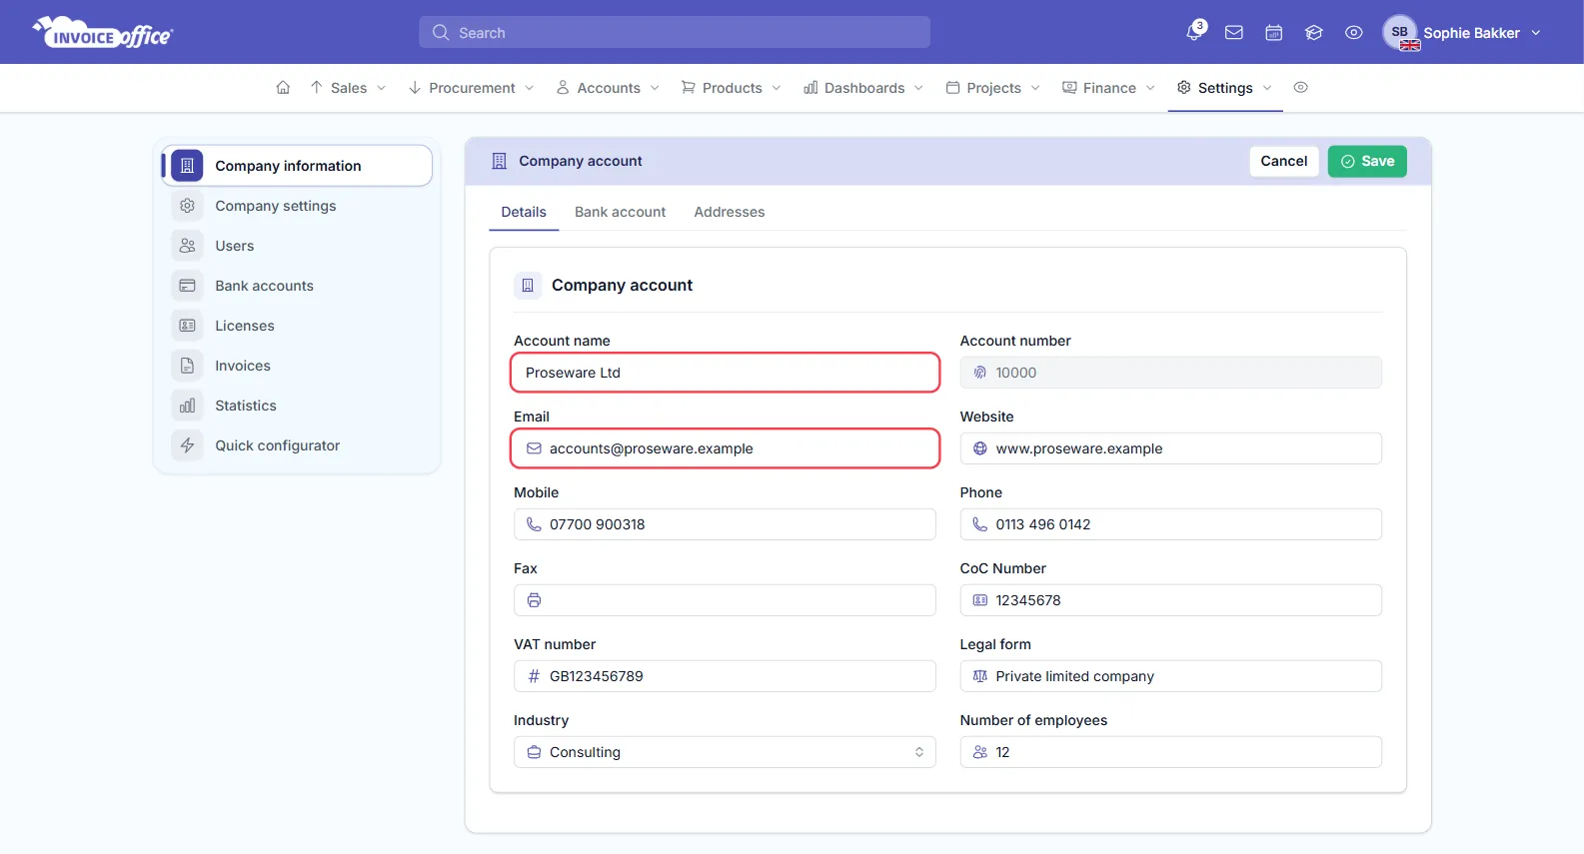Click the Website input field

(x=1171, y=448)
